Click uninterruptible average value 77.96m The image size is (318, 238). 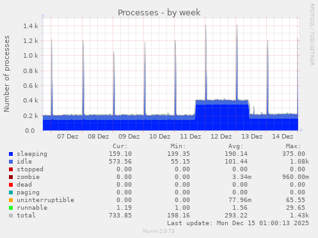[x=240, y=200]
